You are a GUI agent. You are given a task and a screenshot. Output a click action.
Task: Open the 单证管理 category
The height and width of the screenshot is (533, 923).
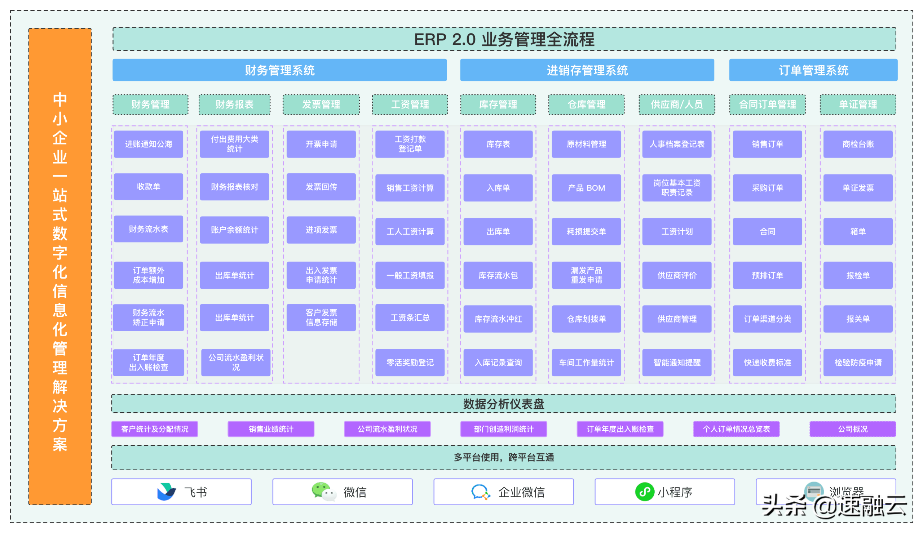[858, 105]
